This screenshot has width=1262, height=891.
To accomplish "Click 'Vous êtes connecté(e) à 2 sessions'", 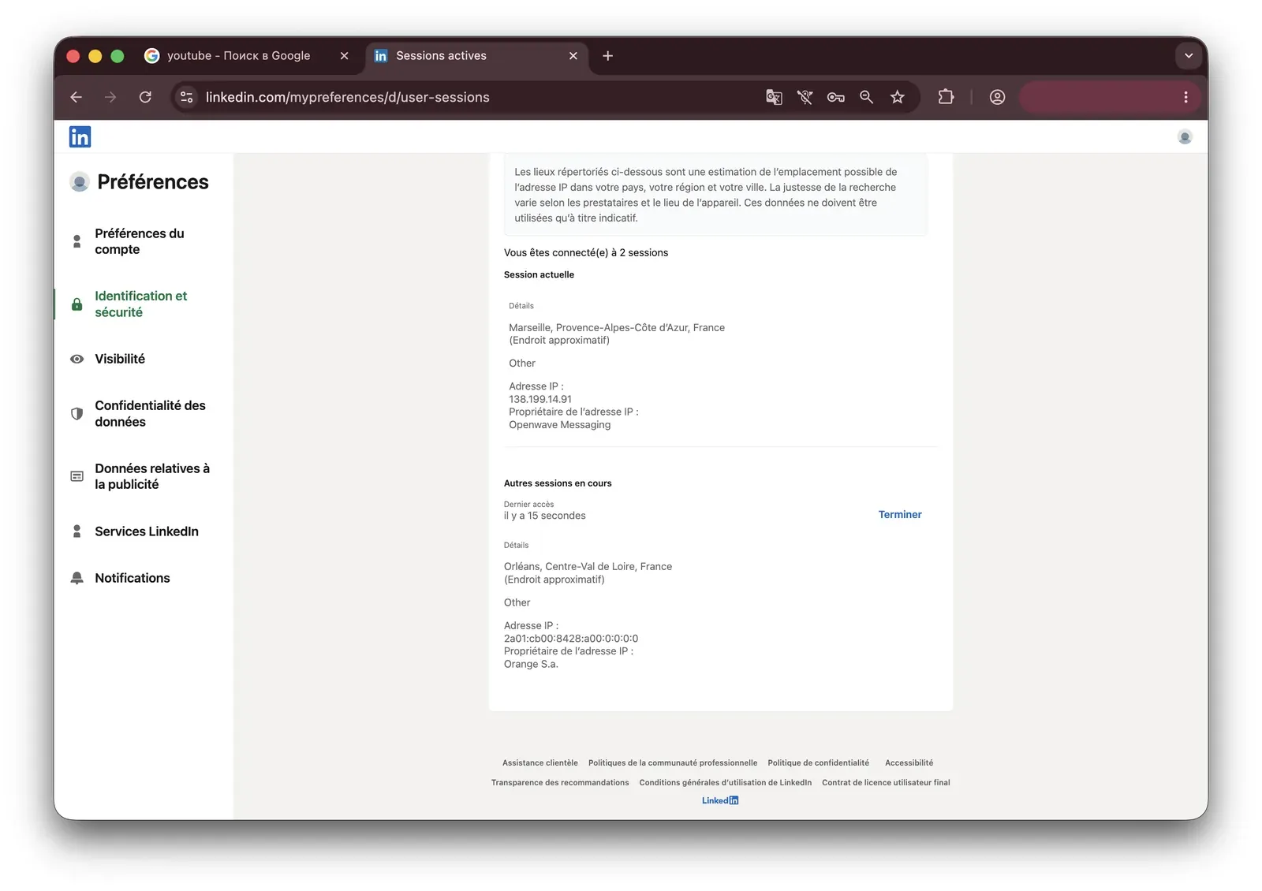I will [586, 252].
